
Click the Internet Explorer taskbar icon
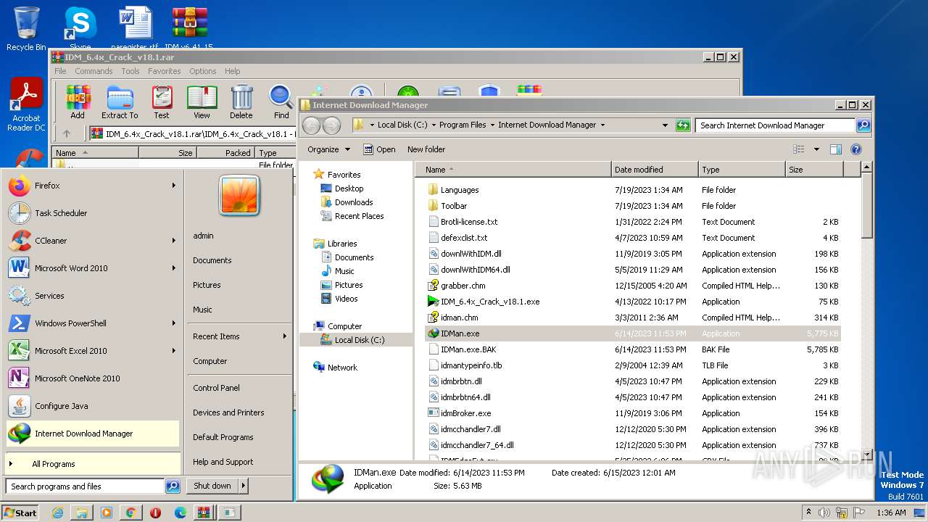(57, 513)
